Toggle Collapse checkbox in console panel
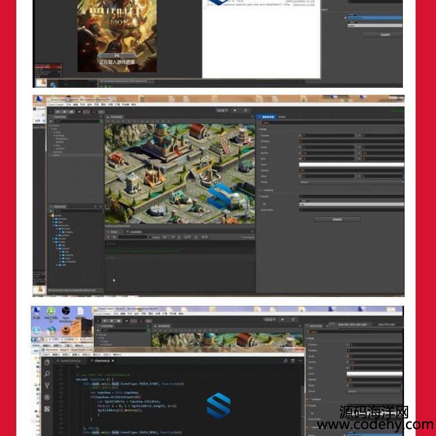436x436 pixels. (240, 237)
